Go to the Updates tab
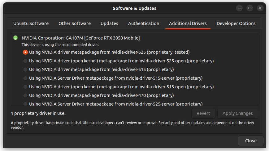269x151 pixels. click(x=109, y=23)
